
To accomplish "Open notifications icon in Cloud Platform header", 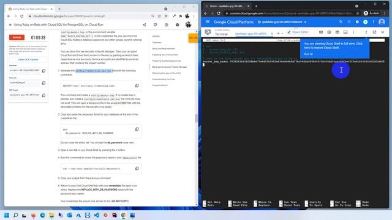I will [365, 22].
